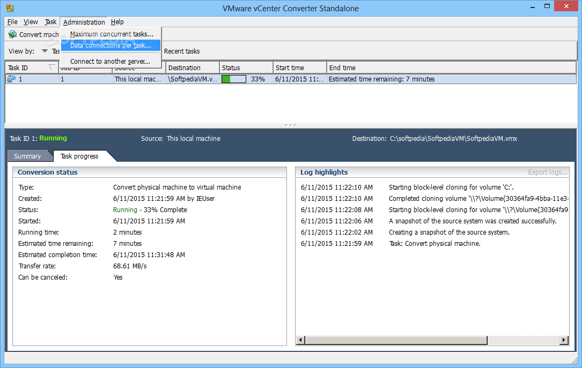Click the log scrollbar right arrow
The height and width of the screenshot is (368, 582).
pos(564,340)
